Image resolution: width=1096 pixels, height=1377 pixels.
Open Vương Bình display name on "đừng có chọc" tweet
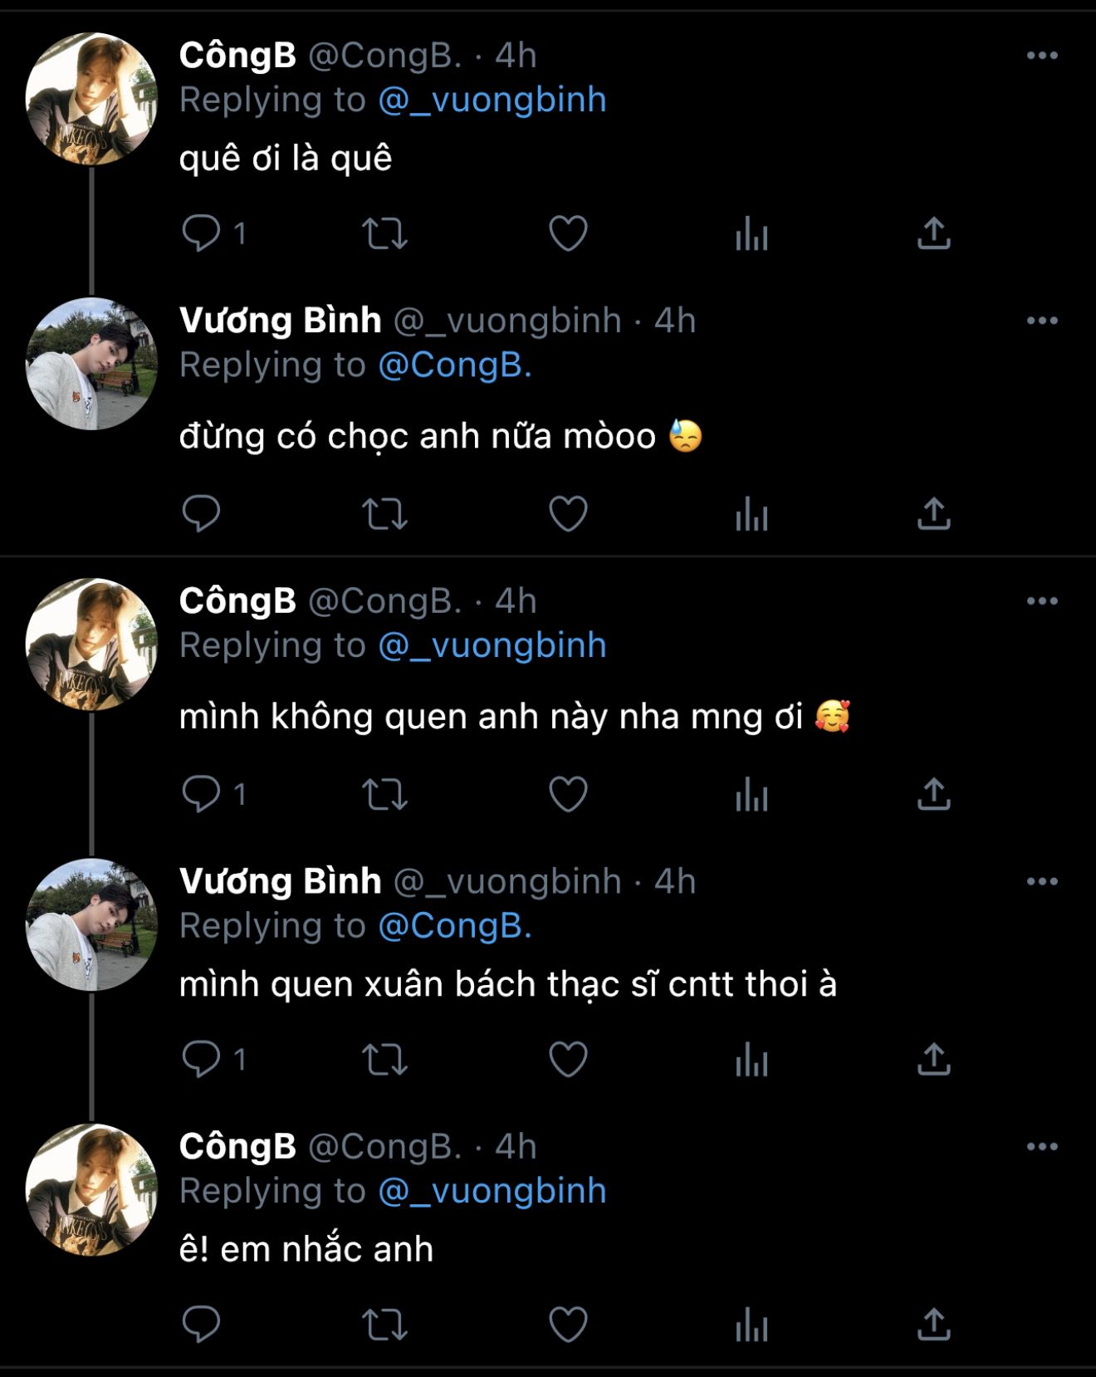point(280,321)
